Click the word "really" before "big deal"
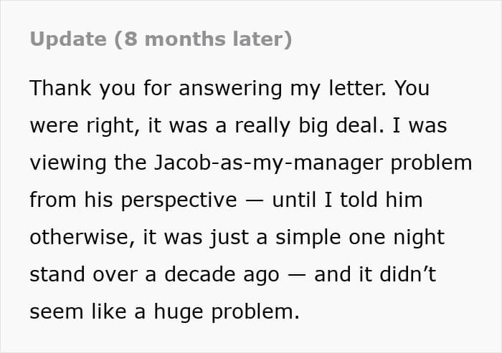 pyautogui.click(x=262, y=126)
